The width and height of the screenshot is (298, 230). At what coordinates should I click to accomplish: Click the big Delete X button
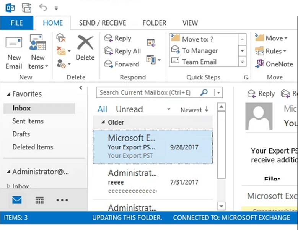click(85, 48)
